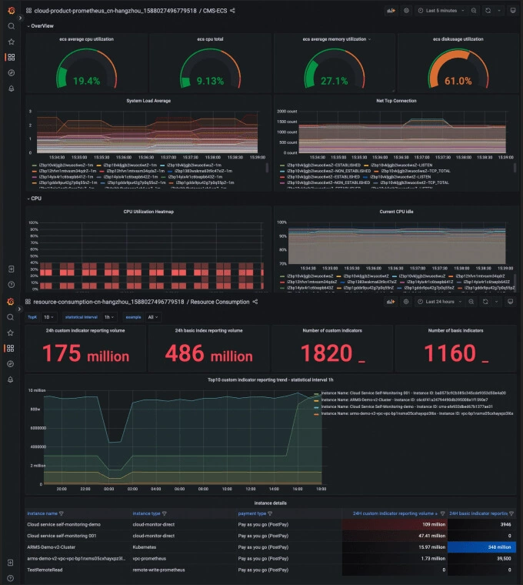Screen dimensions: 523x585
Task: Click the starred dashboards icon in the top sidebar
Action: coord(12,42)
